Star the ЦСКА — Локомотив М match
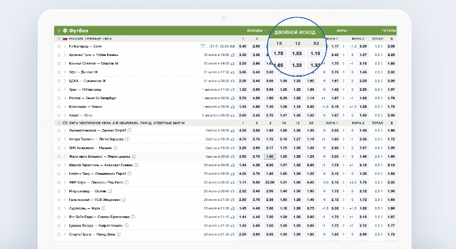Screen dimensions: 456x249 (59, 81)
